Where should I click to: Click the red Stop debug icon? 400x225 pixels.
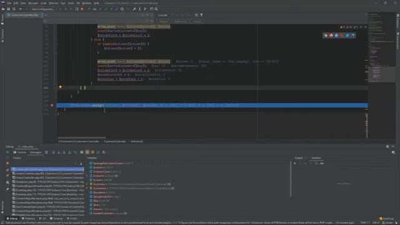(x=7, y=163)
